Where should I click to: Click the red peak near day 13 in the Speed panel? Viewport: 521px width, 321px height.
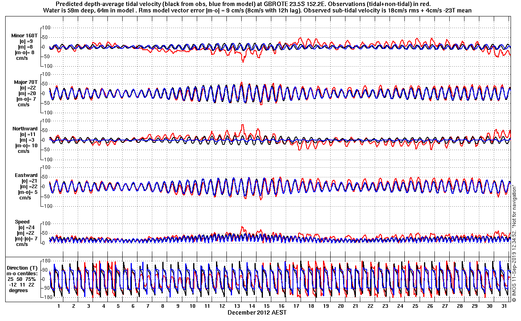242,228
